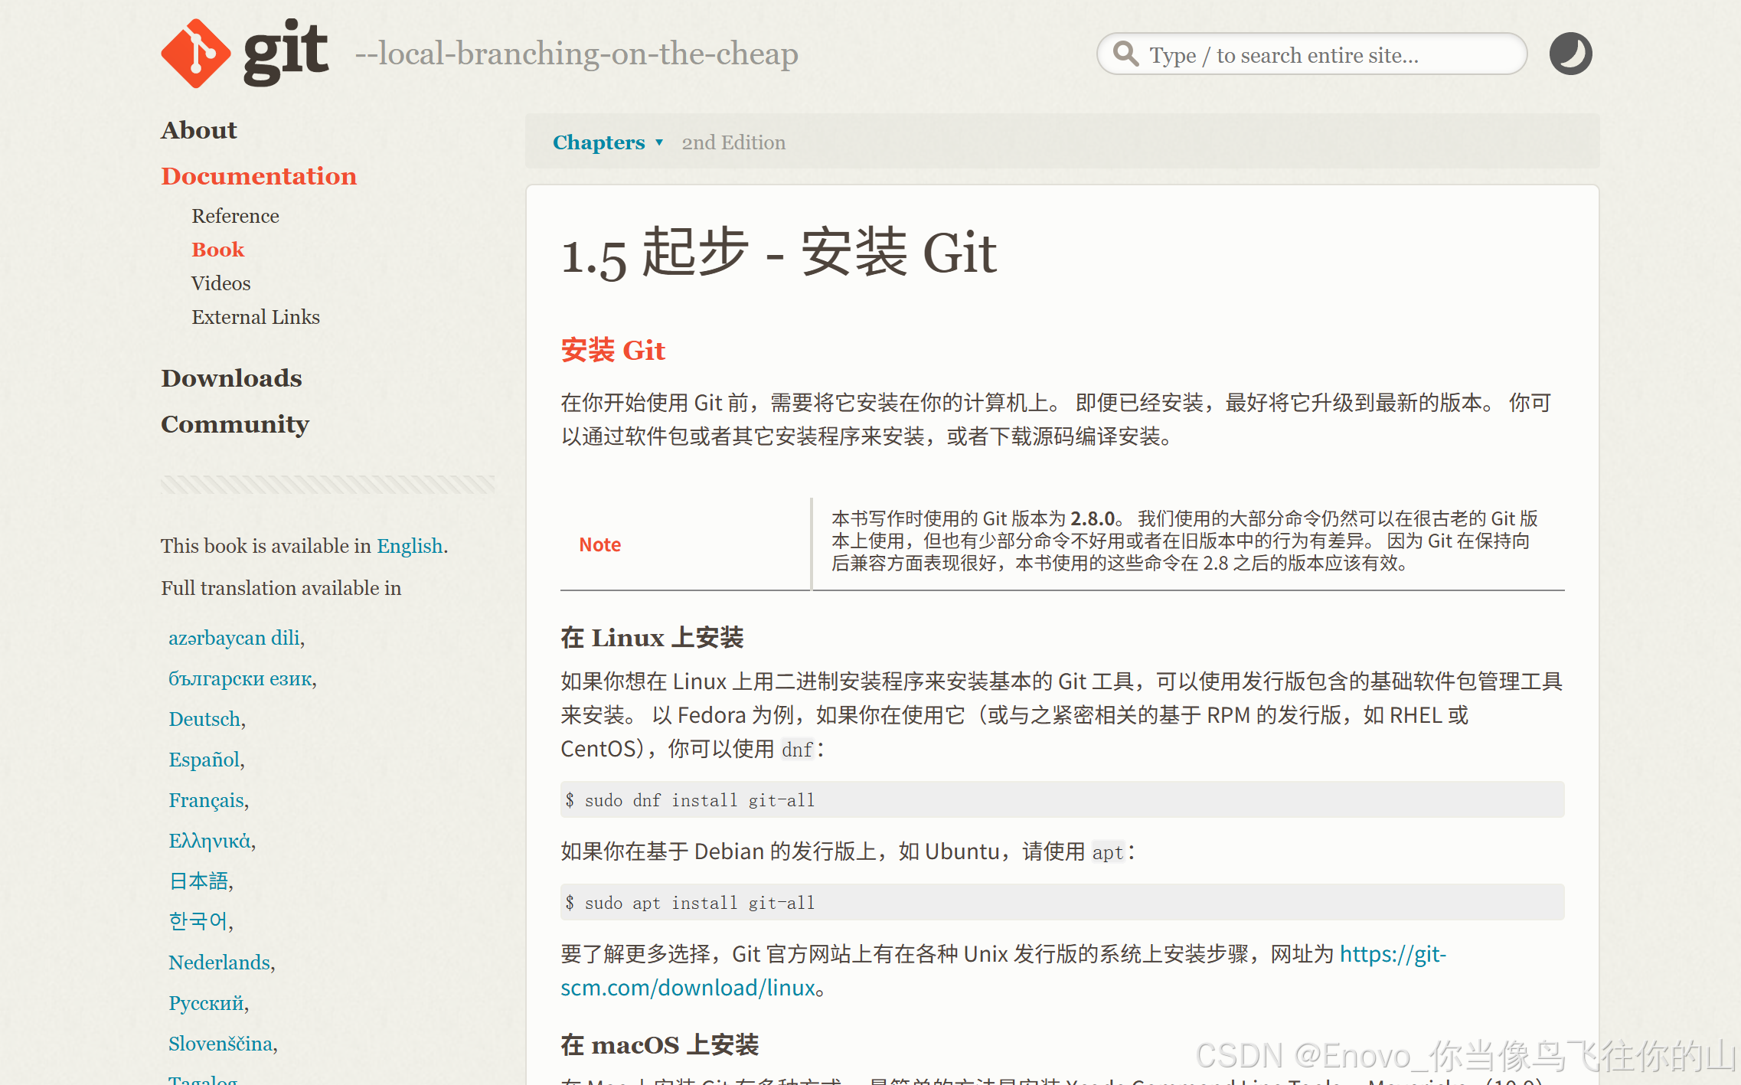The image size is (1741, 1085).
Task: Choose the Ελληνικά translation
Action: (210, 841)
